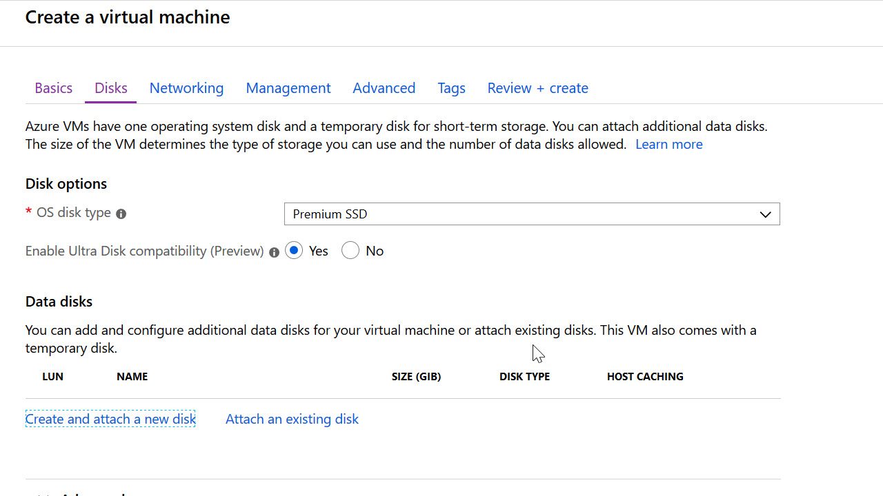Click the Disk options heading
This screenshot has width=883, height=496.
coord(66,184)
